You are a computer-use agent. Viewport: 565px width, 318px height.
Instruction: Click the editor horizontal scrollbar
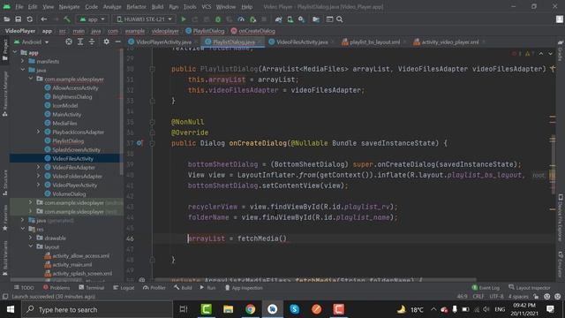(315, 279)
